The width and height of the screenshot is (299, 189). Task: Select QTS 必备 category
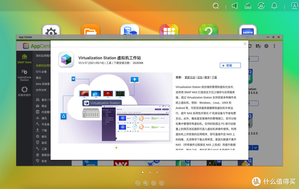[41, 72]
